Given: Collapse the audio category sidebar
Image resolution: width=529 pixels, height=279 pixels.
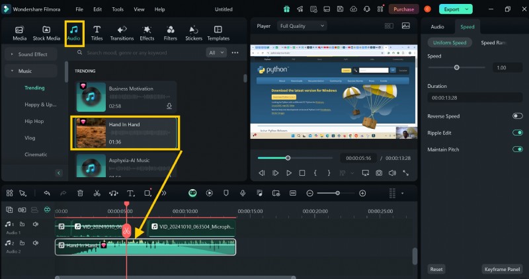Looking at the screenshot, I should click(58, 173).
